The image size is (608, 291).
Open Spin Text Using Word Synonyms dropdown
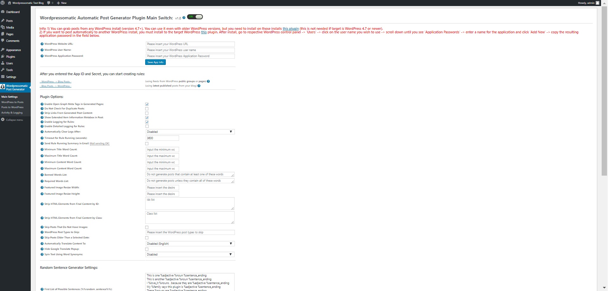(x=190, y=255)
